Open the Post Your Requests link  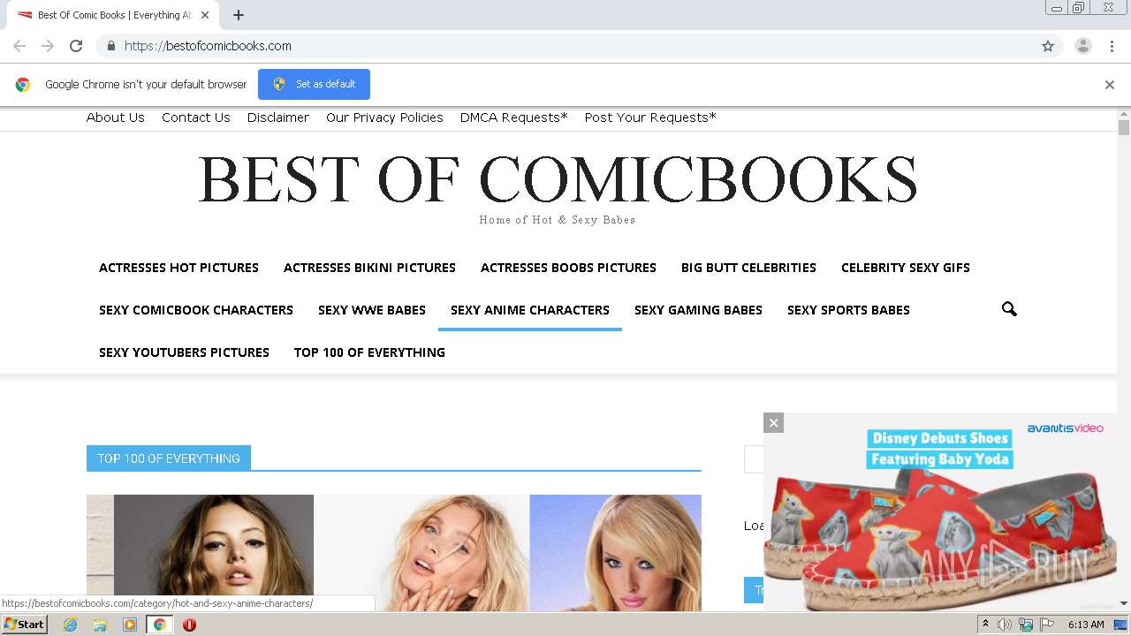(x=650, y=117)
